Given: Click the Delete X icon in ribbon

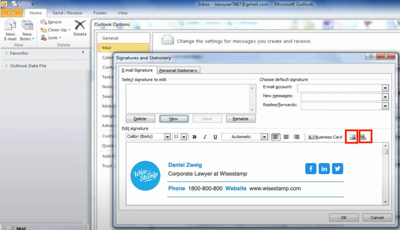Looking at the screenshot, I should (x=80, y=25).
